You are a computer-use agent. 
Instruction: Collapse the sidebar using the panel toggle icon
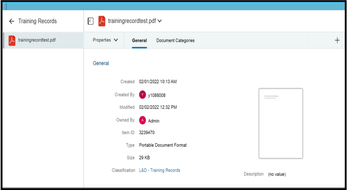point(91,21)
